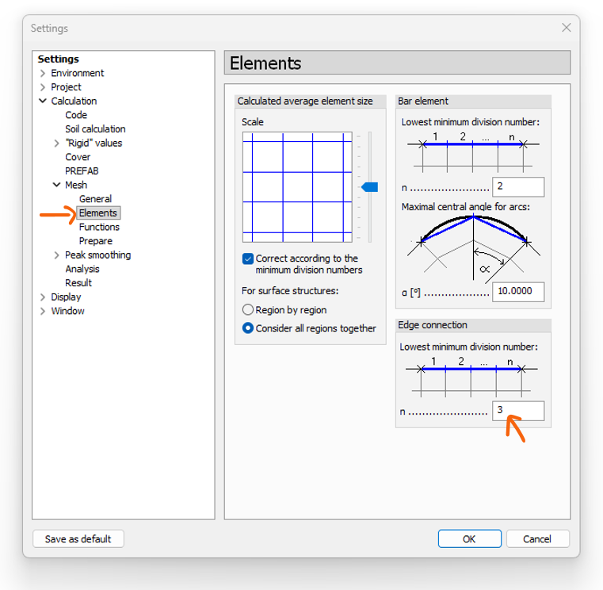This screenshot has height=590, width=603.
Task: Collapse the Calculation tree node
Action: [43, 101]
